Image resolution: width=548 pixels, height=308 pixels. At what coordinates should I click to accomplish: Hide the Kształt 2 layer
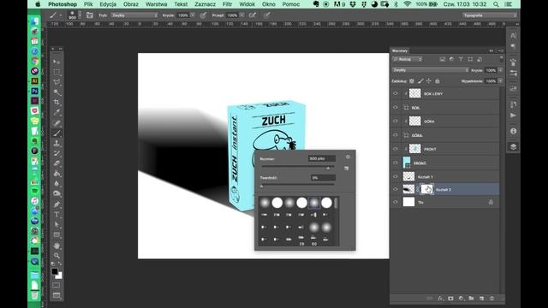click(x=396, y=189)
